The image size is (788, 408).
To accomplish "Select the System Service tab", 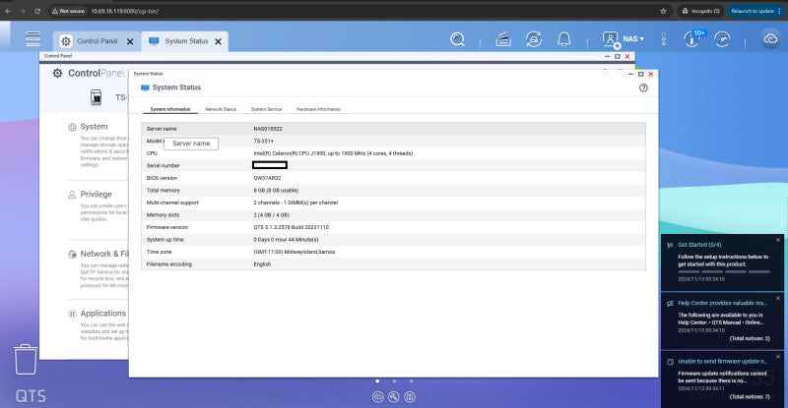I will [x=266, y=109].
